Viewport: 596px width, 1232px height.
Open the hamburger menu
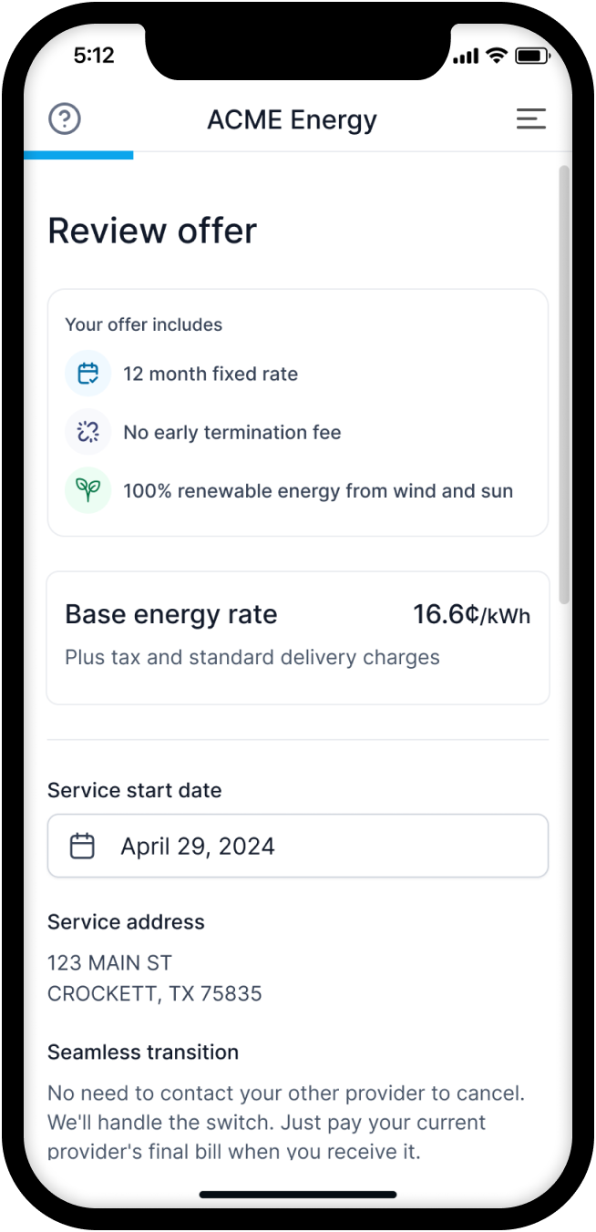pos(530,119)
